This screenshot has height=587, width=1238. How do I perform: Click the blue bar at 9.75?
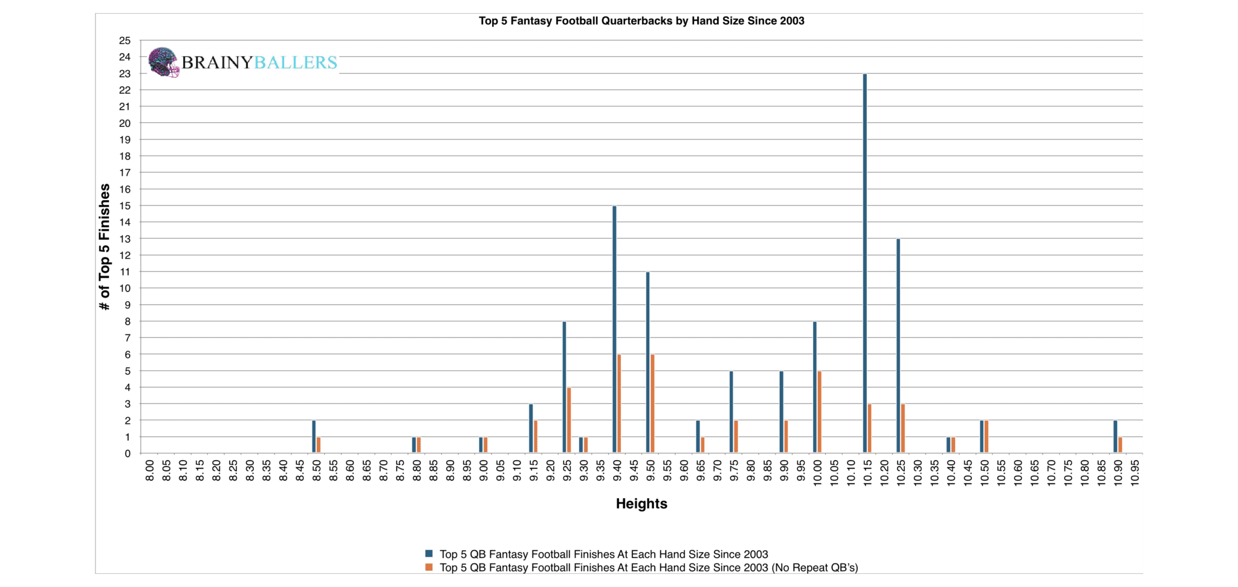click(731, 412)
